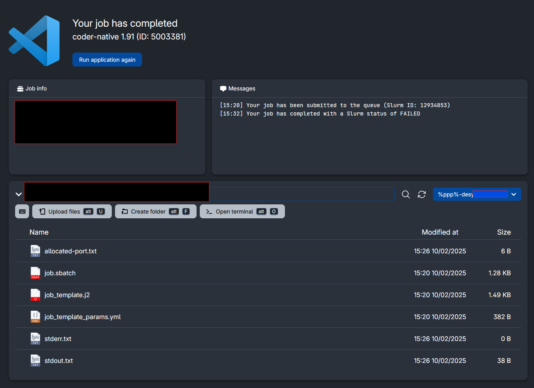This screenshot has width=534, height=388.
Task: Click the job_template_params.yml file icon
Action: 35,317
